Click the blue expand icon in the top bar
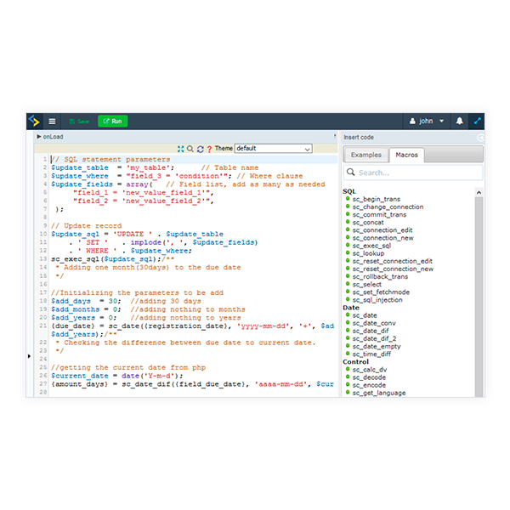Image resolution: width=510 pixels, height=510 pixels. pos(478,121)
